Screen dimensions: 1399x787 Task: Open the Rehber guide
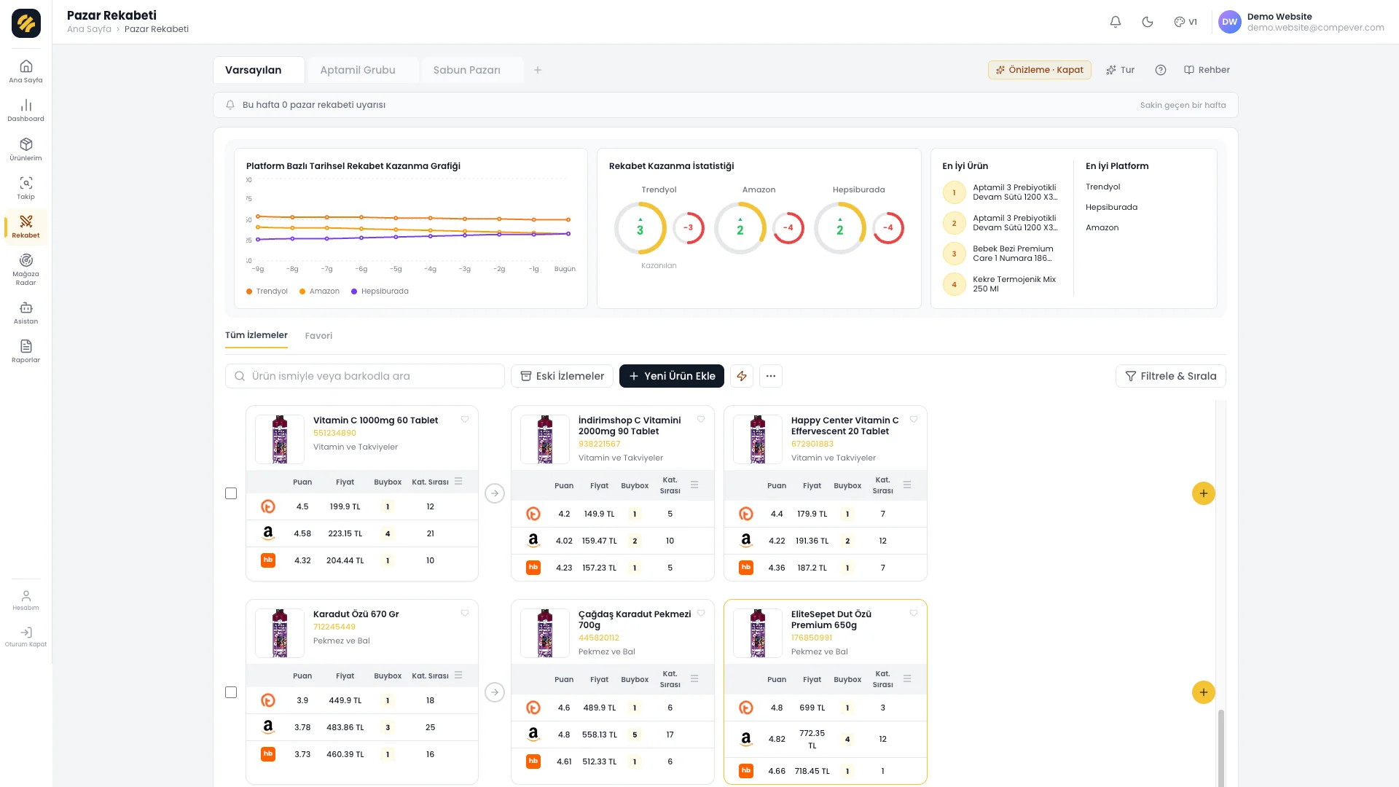coord(1207,70)
